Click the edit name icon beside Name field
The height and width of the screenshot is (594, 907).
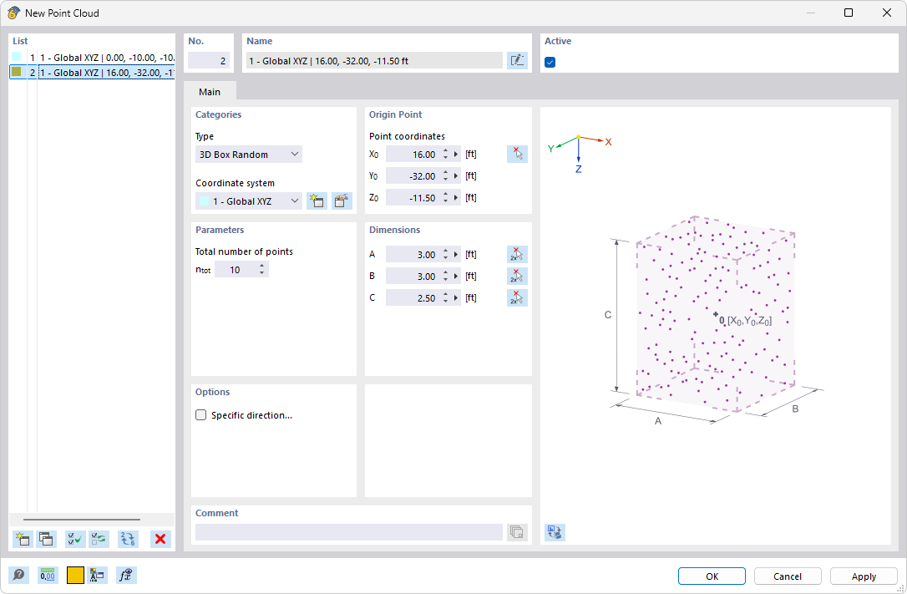point(517,61)
